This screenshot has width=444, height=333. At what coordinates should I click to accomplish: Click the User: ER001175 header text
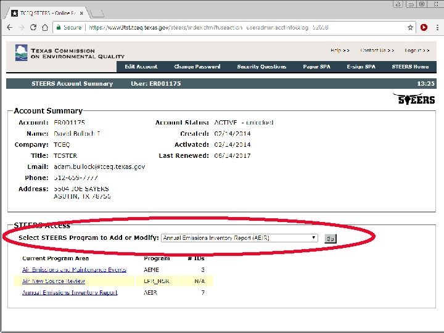tap(156, 83)
